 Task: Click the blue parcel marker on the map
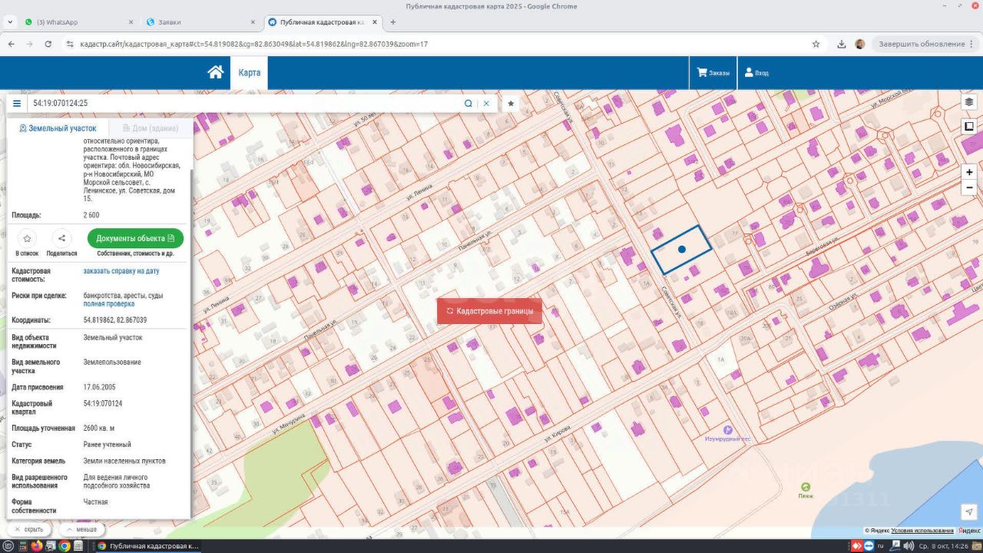point(682,250)
